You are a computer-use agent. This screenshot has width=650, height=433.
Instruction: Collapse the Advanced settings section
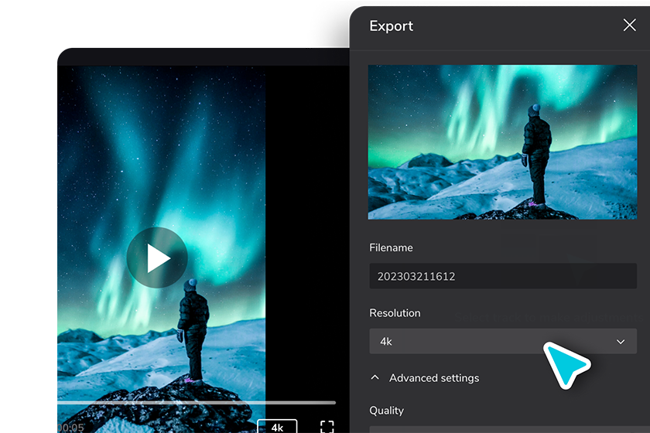pos(425,378)
